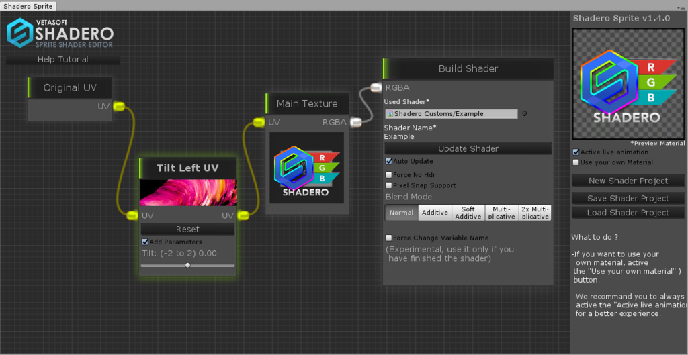Click the Tilt slider handle

(188, 265)
